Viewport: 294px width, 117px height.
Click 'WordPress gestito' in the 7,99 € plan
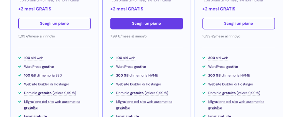tap(131, 67)
